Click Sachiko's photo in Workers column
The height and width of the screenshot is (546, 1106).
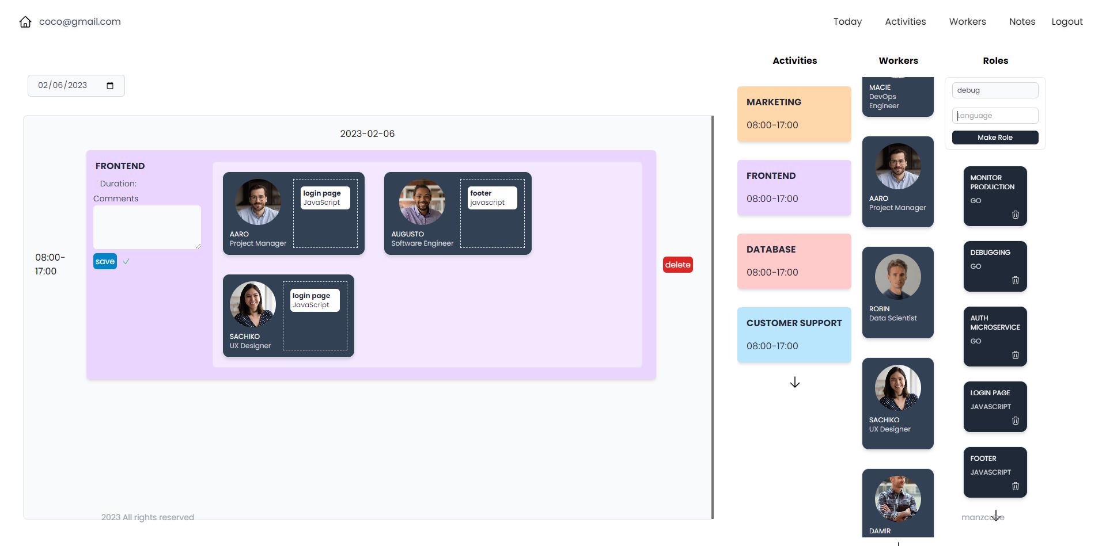click(898, 388)
